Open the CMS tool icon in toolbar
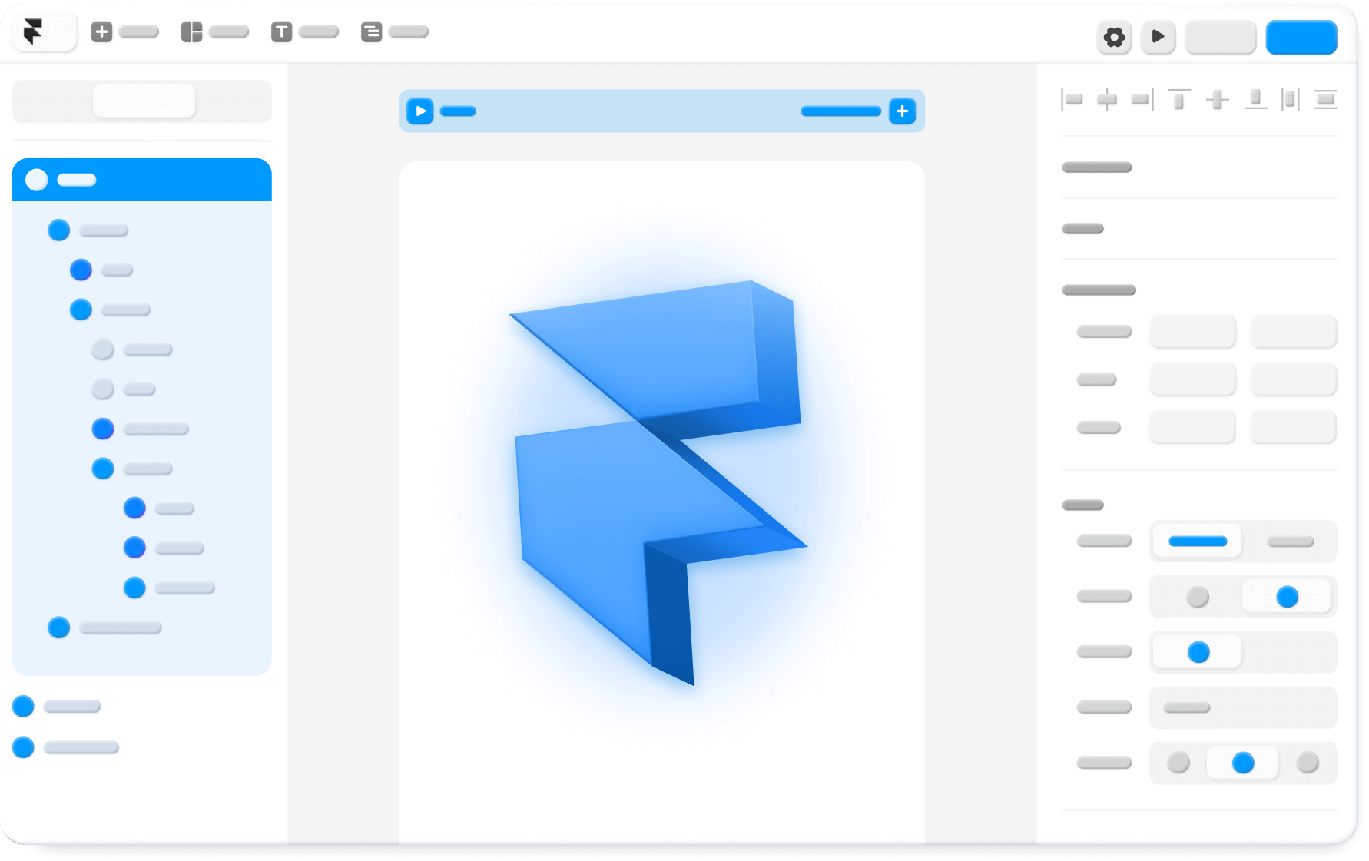 [371, 31]
